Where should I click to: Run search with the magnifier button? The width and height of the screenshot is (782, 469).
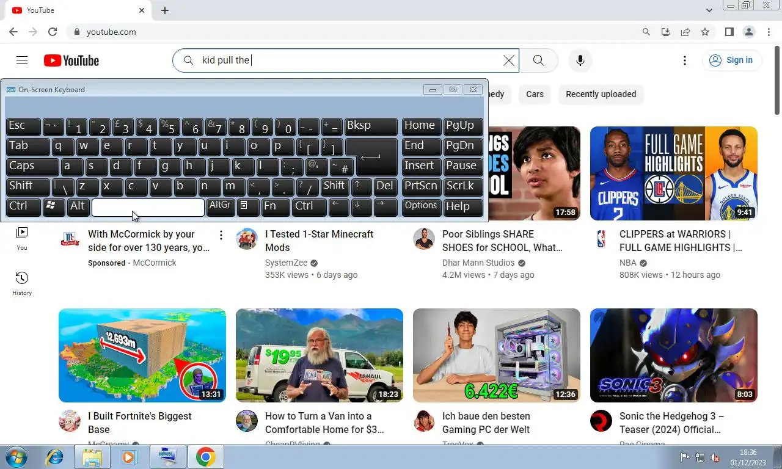pos(538,60)
